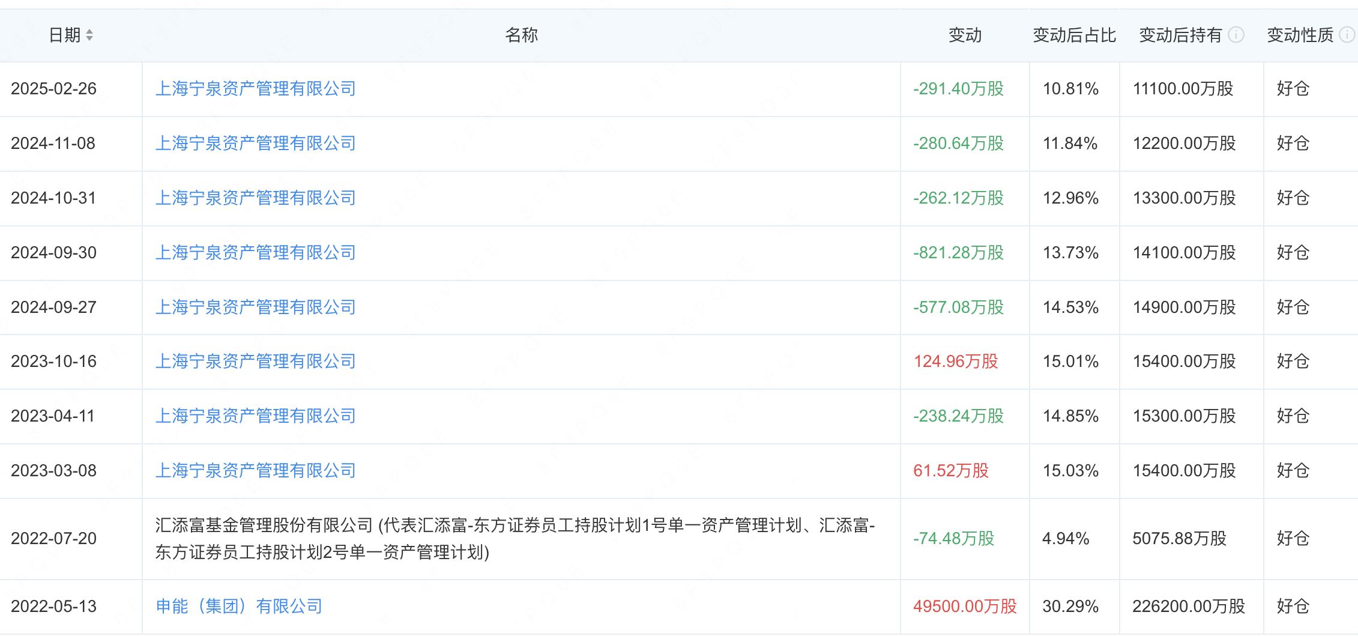
Task: Click holdings cell 14900.00万股
Action: (x=1184, y=307)
